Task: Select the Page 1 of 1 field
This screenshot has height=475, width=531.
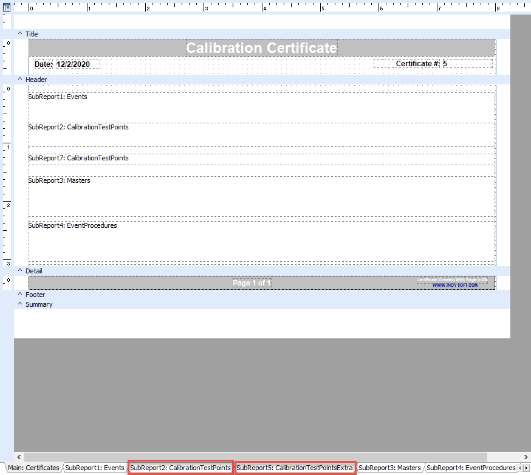Action: (252, 283)
